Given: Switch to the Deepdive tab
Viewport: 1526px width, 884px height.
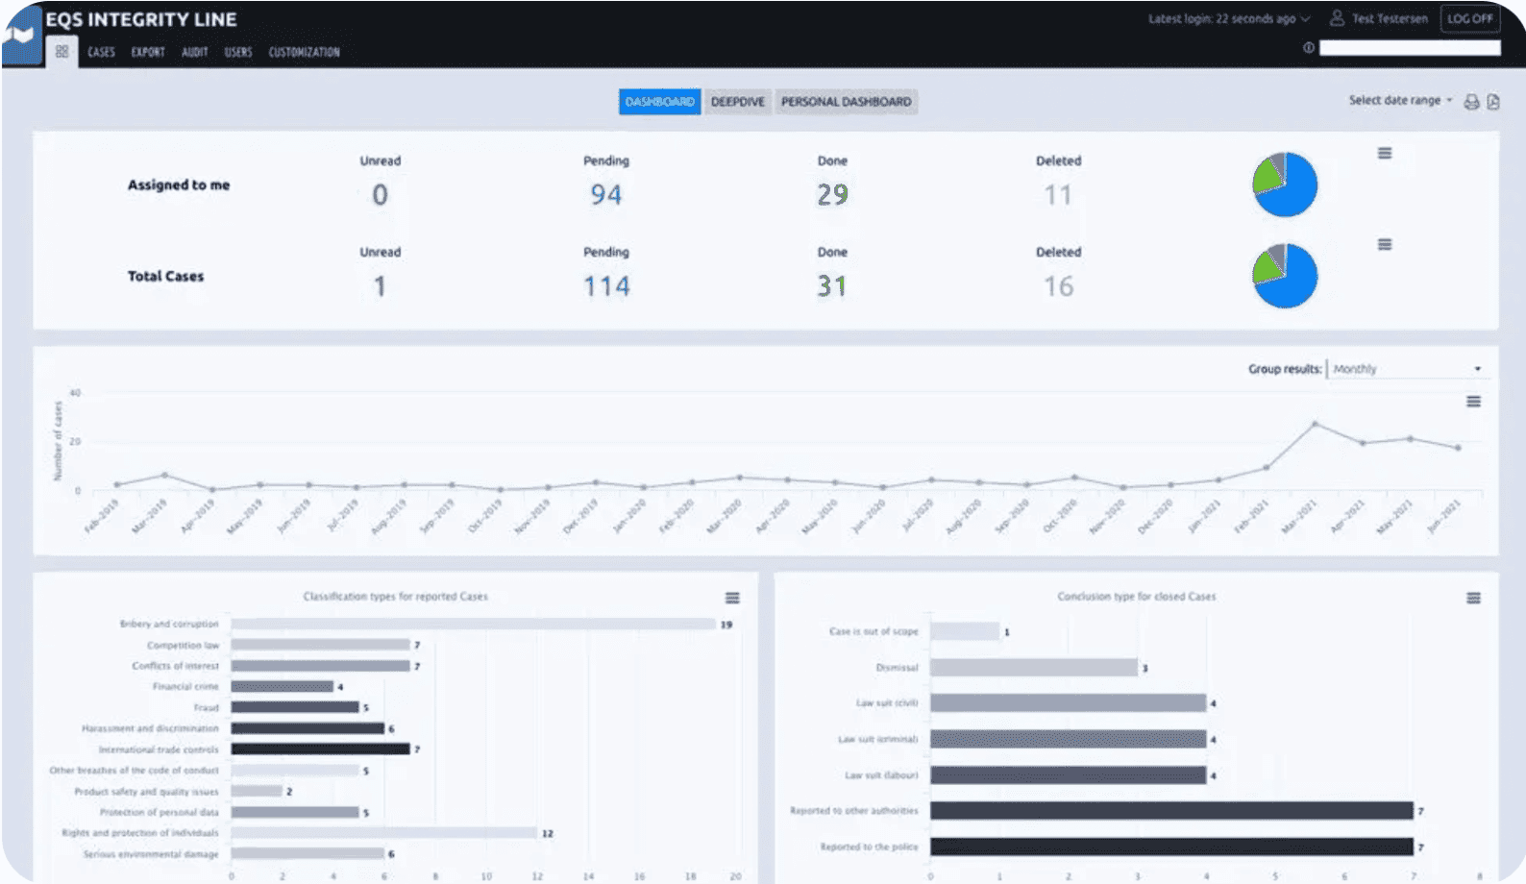Looking at the screenshot, I should [x=737, y=102].
